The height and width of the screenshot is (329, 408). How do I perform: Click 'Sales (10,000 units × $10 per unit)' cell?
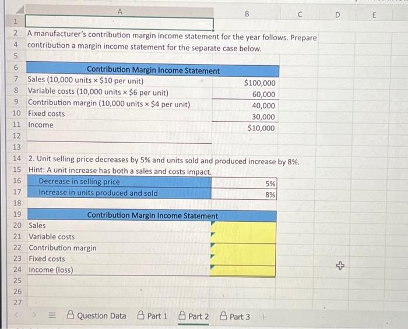(119, 80)
